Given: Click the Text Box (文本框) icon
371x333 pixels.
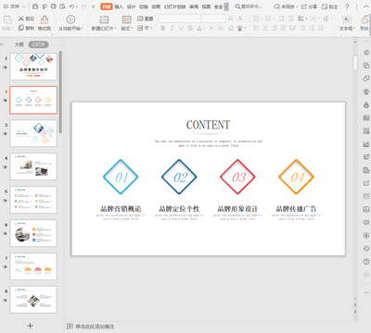Looking at the screenshot, I should [347, 19].
